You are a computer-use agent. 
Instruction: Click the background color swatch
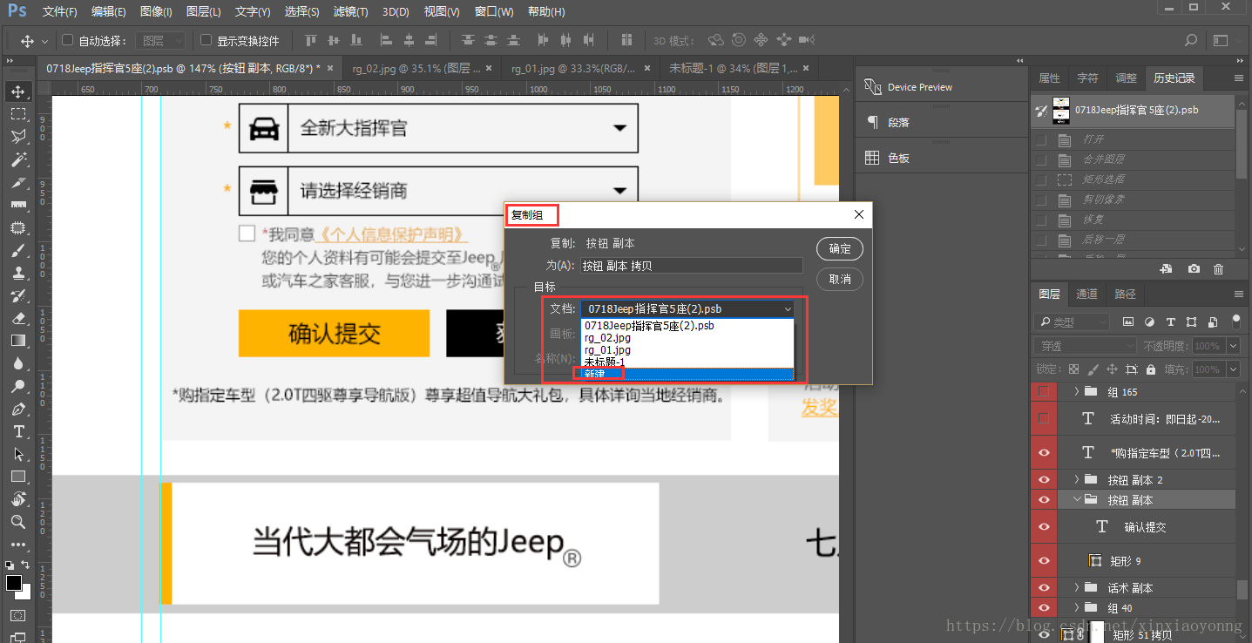pos(25,593)
